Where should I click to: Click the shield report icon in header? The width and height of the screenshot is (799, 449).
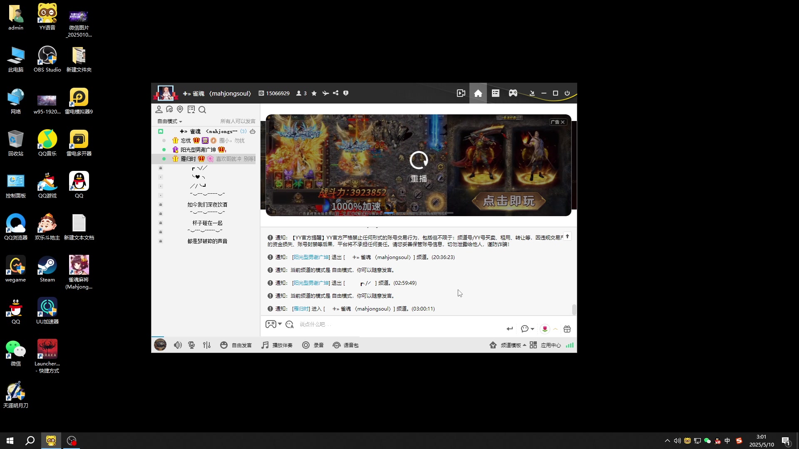(346, 93)
